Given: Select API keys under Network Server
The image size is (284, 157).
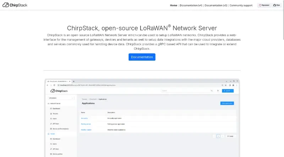Looking at the screenshot, I should coord(55,124).
